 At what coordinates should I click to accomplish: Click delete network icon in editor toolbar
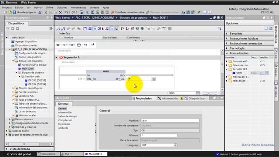coord(63,29)
